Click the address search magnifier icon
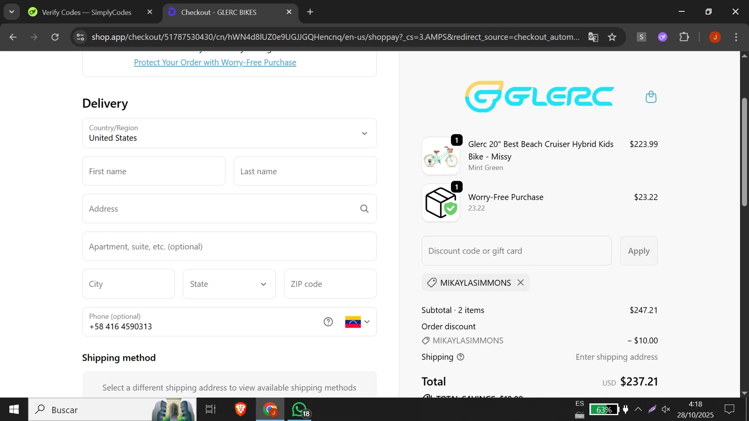Viewport: 749px width, 421px height. [365, 209]
